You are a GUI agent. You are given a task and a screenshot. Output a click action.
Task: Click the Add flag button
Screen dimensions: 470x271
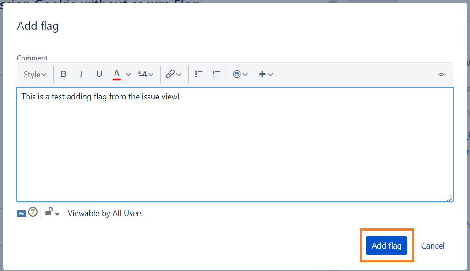tap(386, 245)
